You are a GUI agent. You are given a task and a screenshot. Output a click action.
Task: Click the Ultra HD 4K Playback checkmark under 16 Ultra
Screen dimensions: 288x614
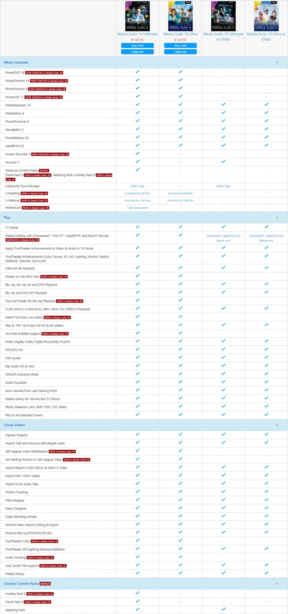tap(180, 267)
